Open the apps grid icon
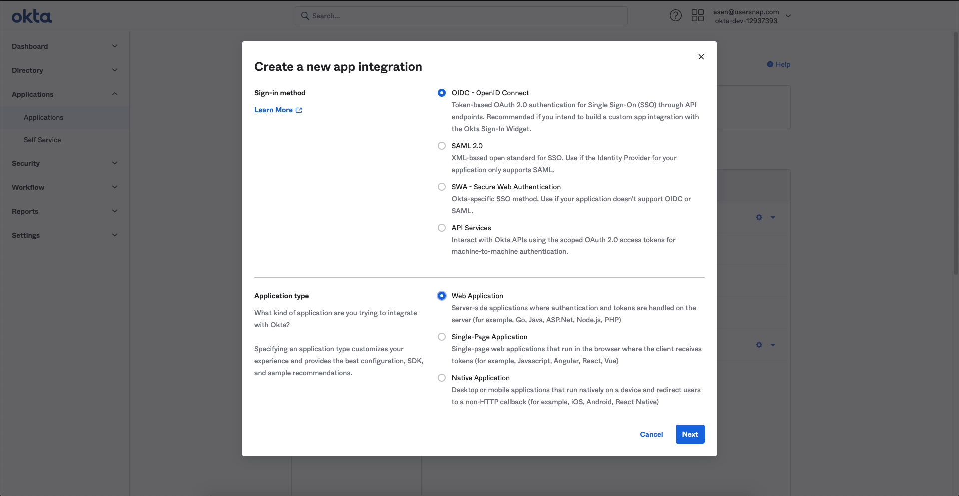959x496 pixels. (x=698, y=16)
